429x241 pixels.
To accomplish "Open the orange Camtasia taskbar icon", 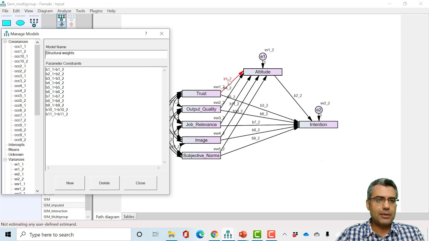I will click(x=271, y=234).
